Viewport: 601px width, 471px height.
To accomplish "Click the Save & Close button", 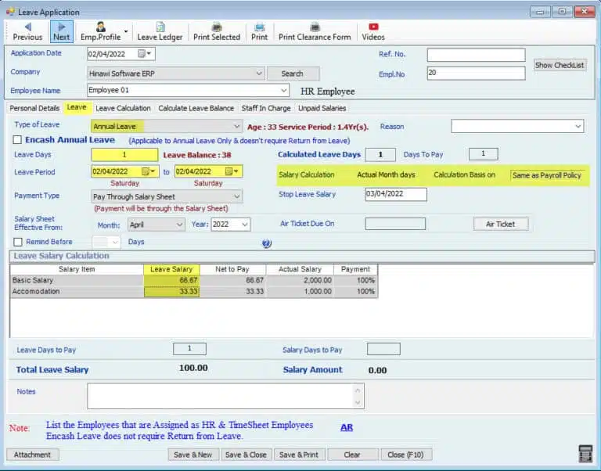I will click(246, 455).
